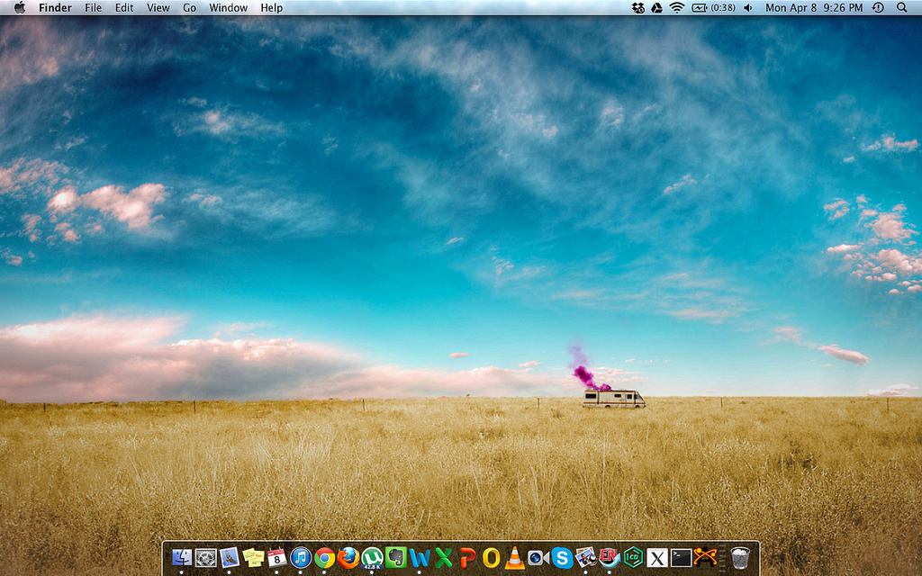The height and width of the screenshot is (576, 922).
Task: Open Preview from the dock
Action: tap(585, 557)
